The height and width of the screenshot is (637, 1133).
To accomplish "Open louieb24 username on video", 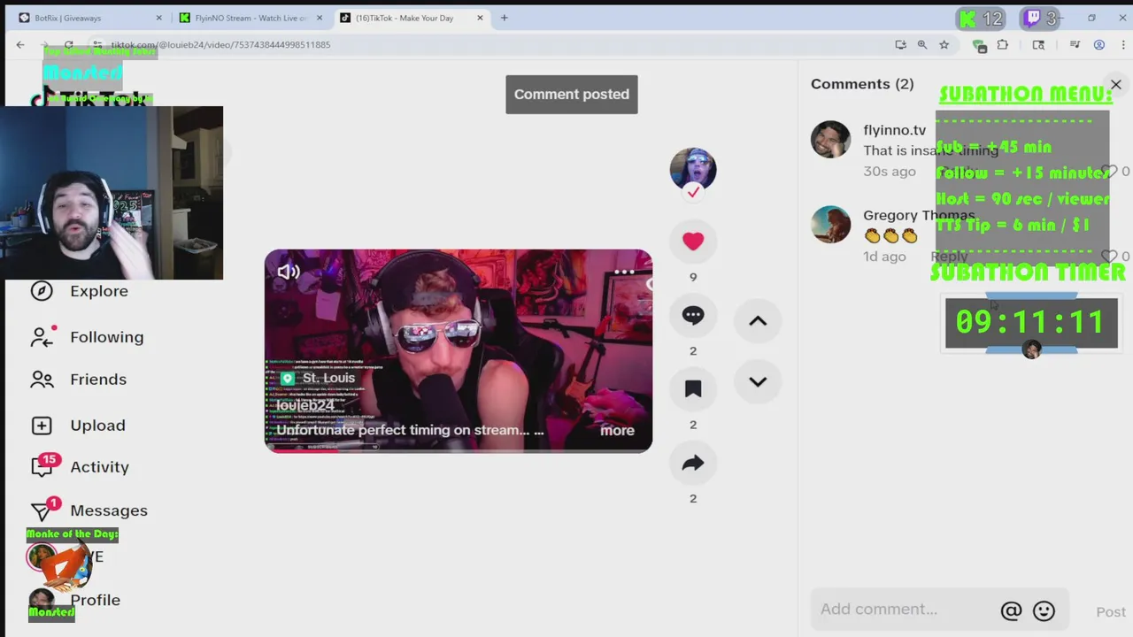I will point(305,405).
